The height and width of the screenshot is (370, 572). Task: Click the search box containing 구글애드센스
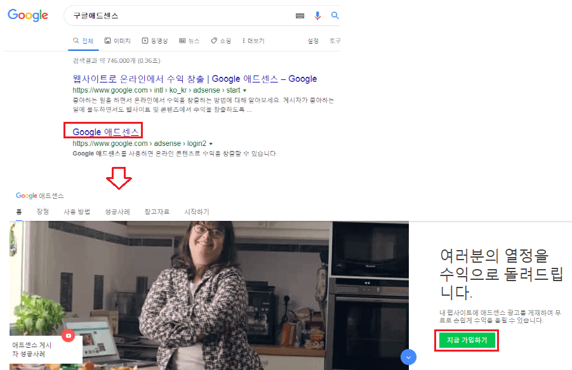pos(202,16)
